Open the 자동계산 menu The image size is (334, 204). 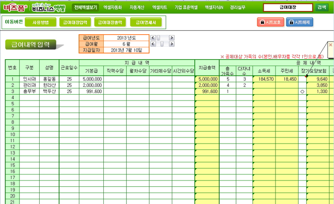tap(137, 7)
